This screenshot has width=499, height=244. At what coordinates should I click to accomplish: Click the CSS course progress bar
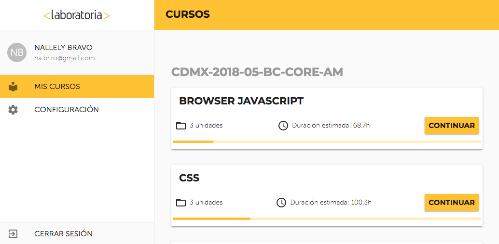(x=327, y=219)
